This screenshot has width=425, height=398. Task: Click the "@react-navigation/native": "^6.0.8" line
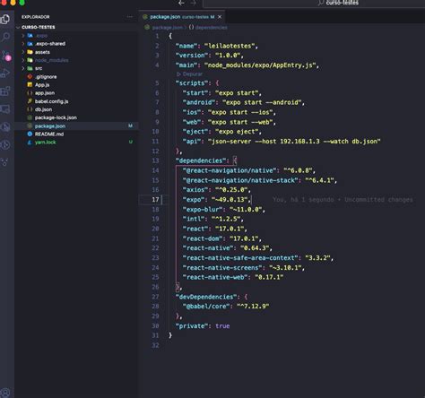click(249, 170)
